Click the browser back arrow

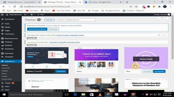click(x=4, y=6)
